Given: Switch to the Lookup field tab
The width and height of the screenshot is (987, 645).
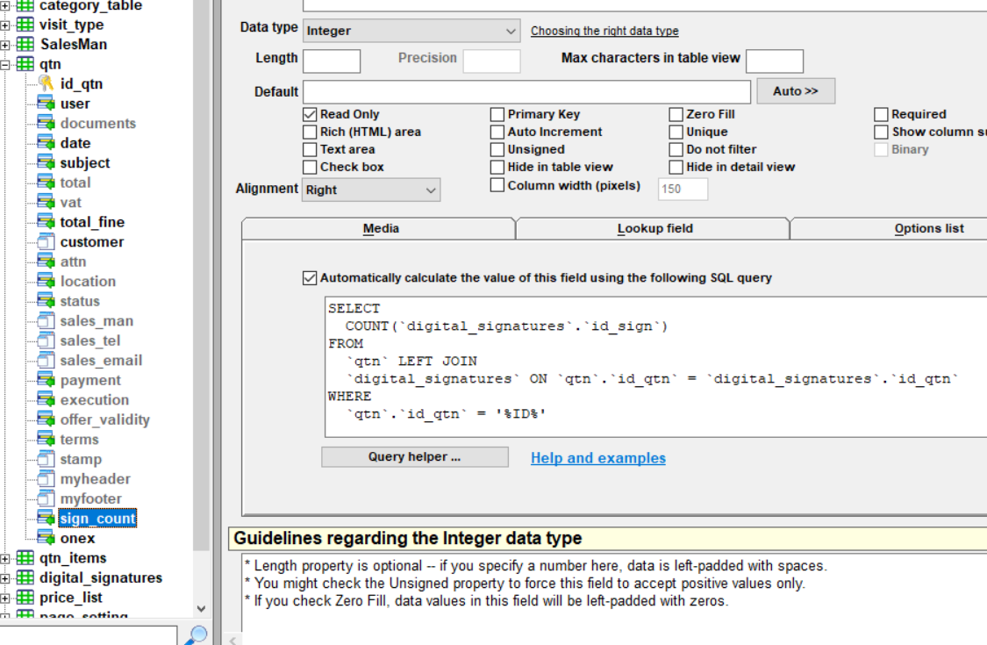Looking at the screenshot, I should tap(654, 229).
